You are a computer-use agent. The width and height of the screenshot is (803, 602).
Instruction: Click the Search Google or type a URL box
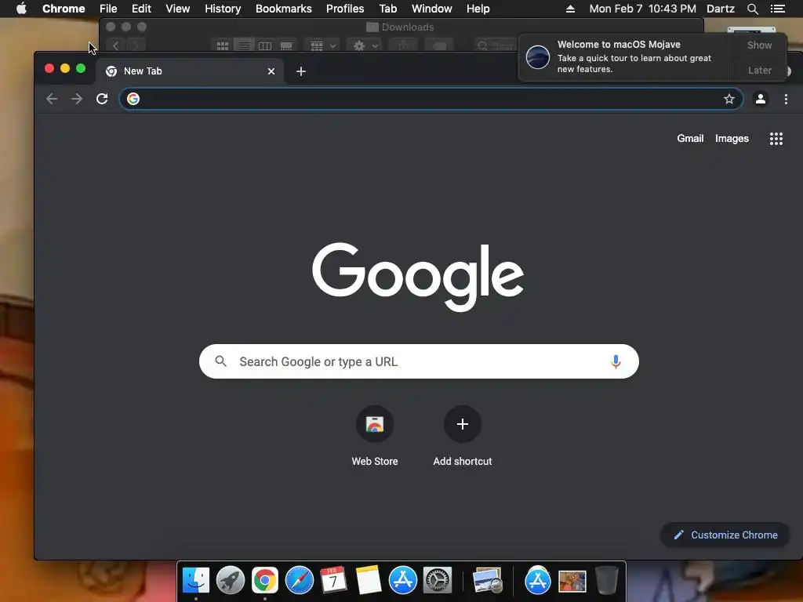419,361
